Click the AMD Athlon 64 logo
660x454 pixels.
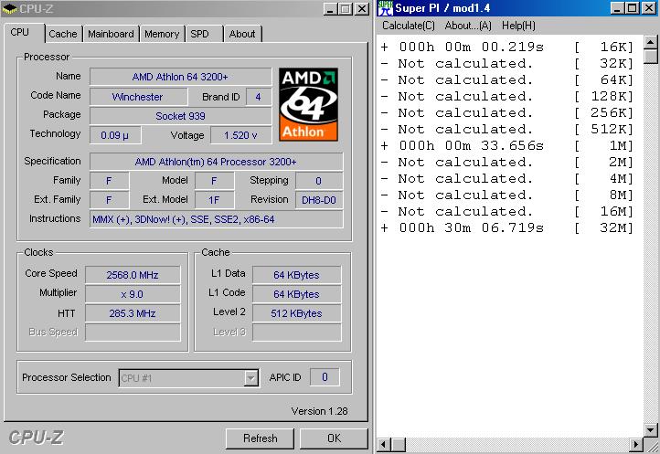click(x=308, y=104)
